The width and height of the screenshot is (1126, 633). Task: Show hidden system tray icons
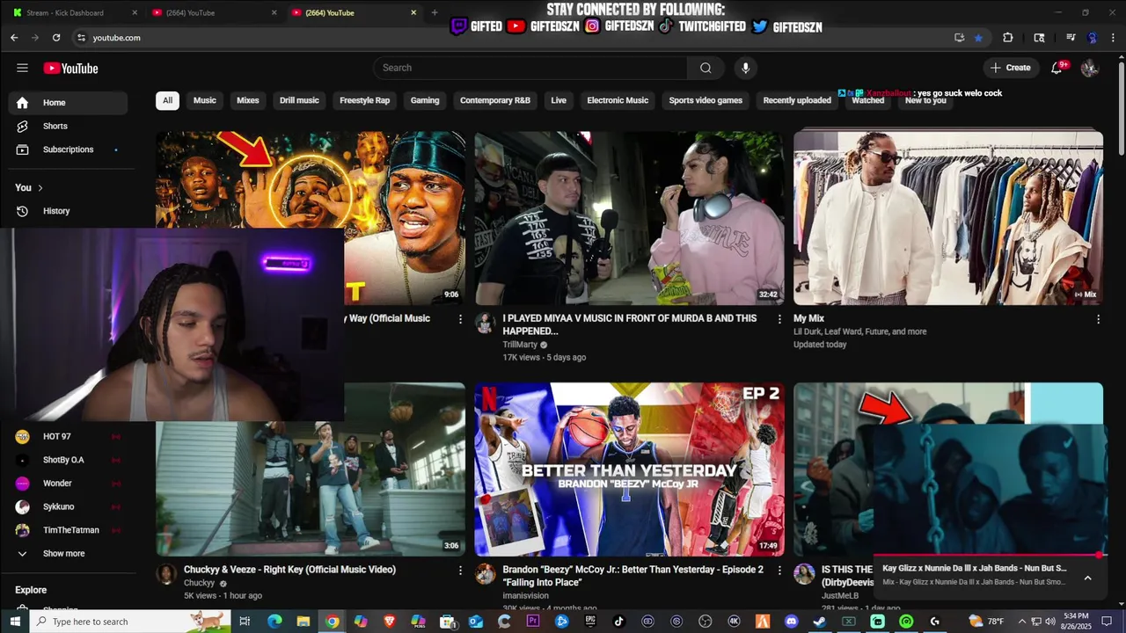(1022, 622)
